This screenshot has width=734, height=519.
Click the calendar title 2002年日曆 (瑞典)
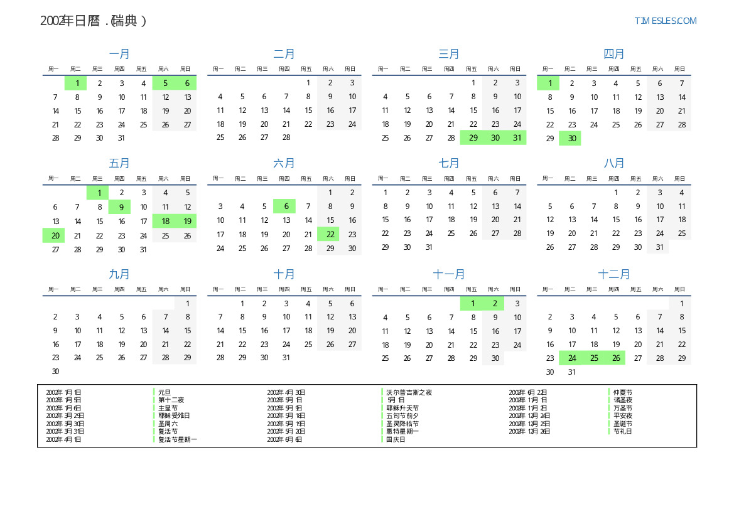93,21
